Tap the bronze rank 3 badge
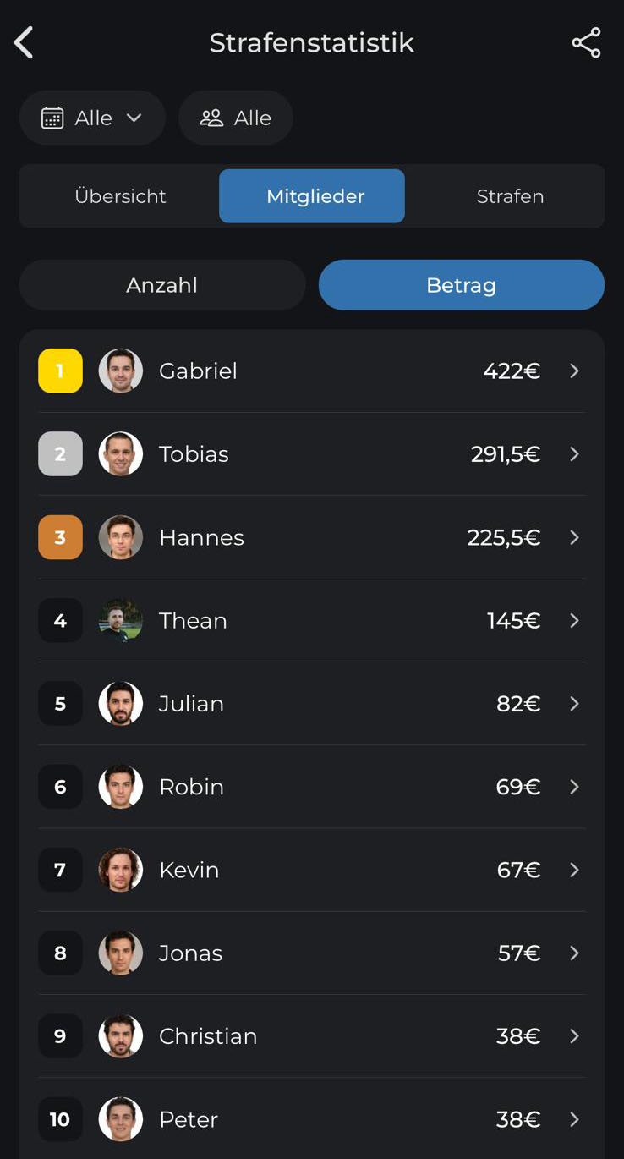 tap(60, 537)
